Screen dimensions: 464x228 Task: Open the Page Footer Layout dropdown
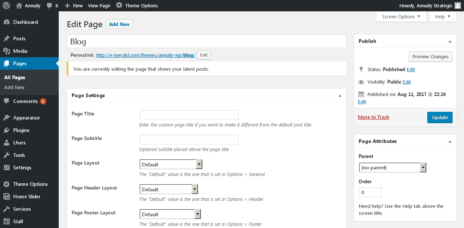click(170, 214)
